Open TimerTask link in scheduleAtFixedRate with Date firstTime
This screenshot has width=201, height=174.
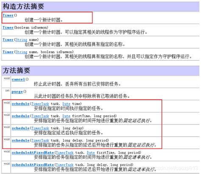[64, 152]
